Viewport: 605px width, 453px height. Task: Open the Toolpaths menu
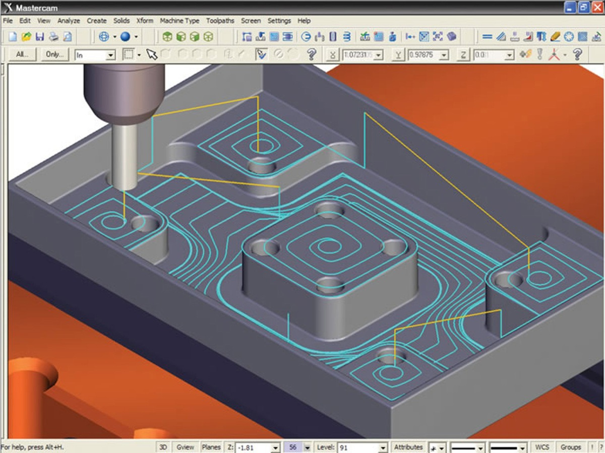pyautogui.click(x=220, y=21)
